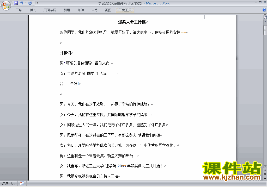
Task: Switch to the 审阅 tab
Action: pyautogui.click(x=94, y=10)
